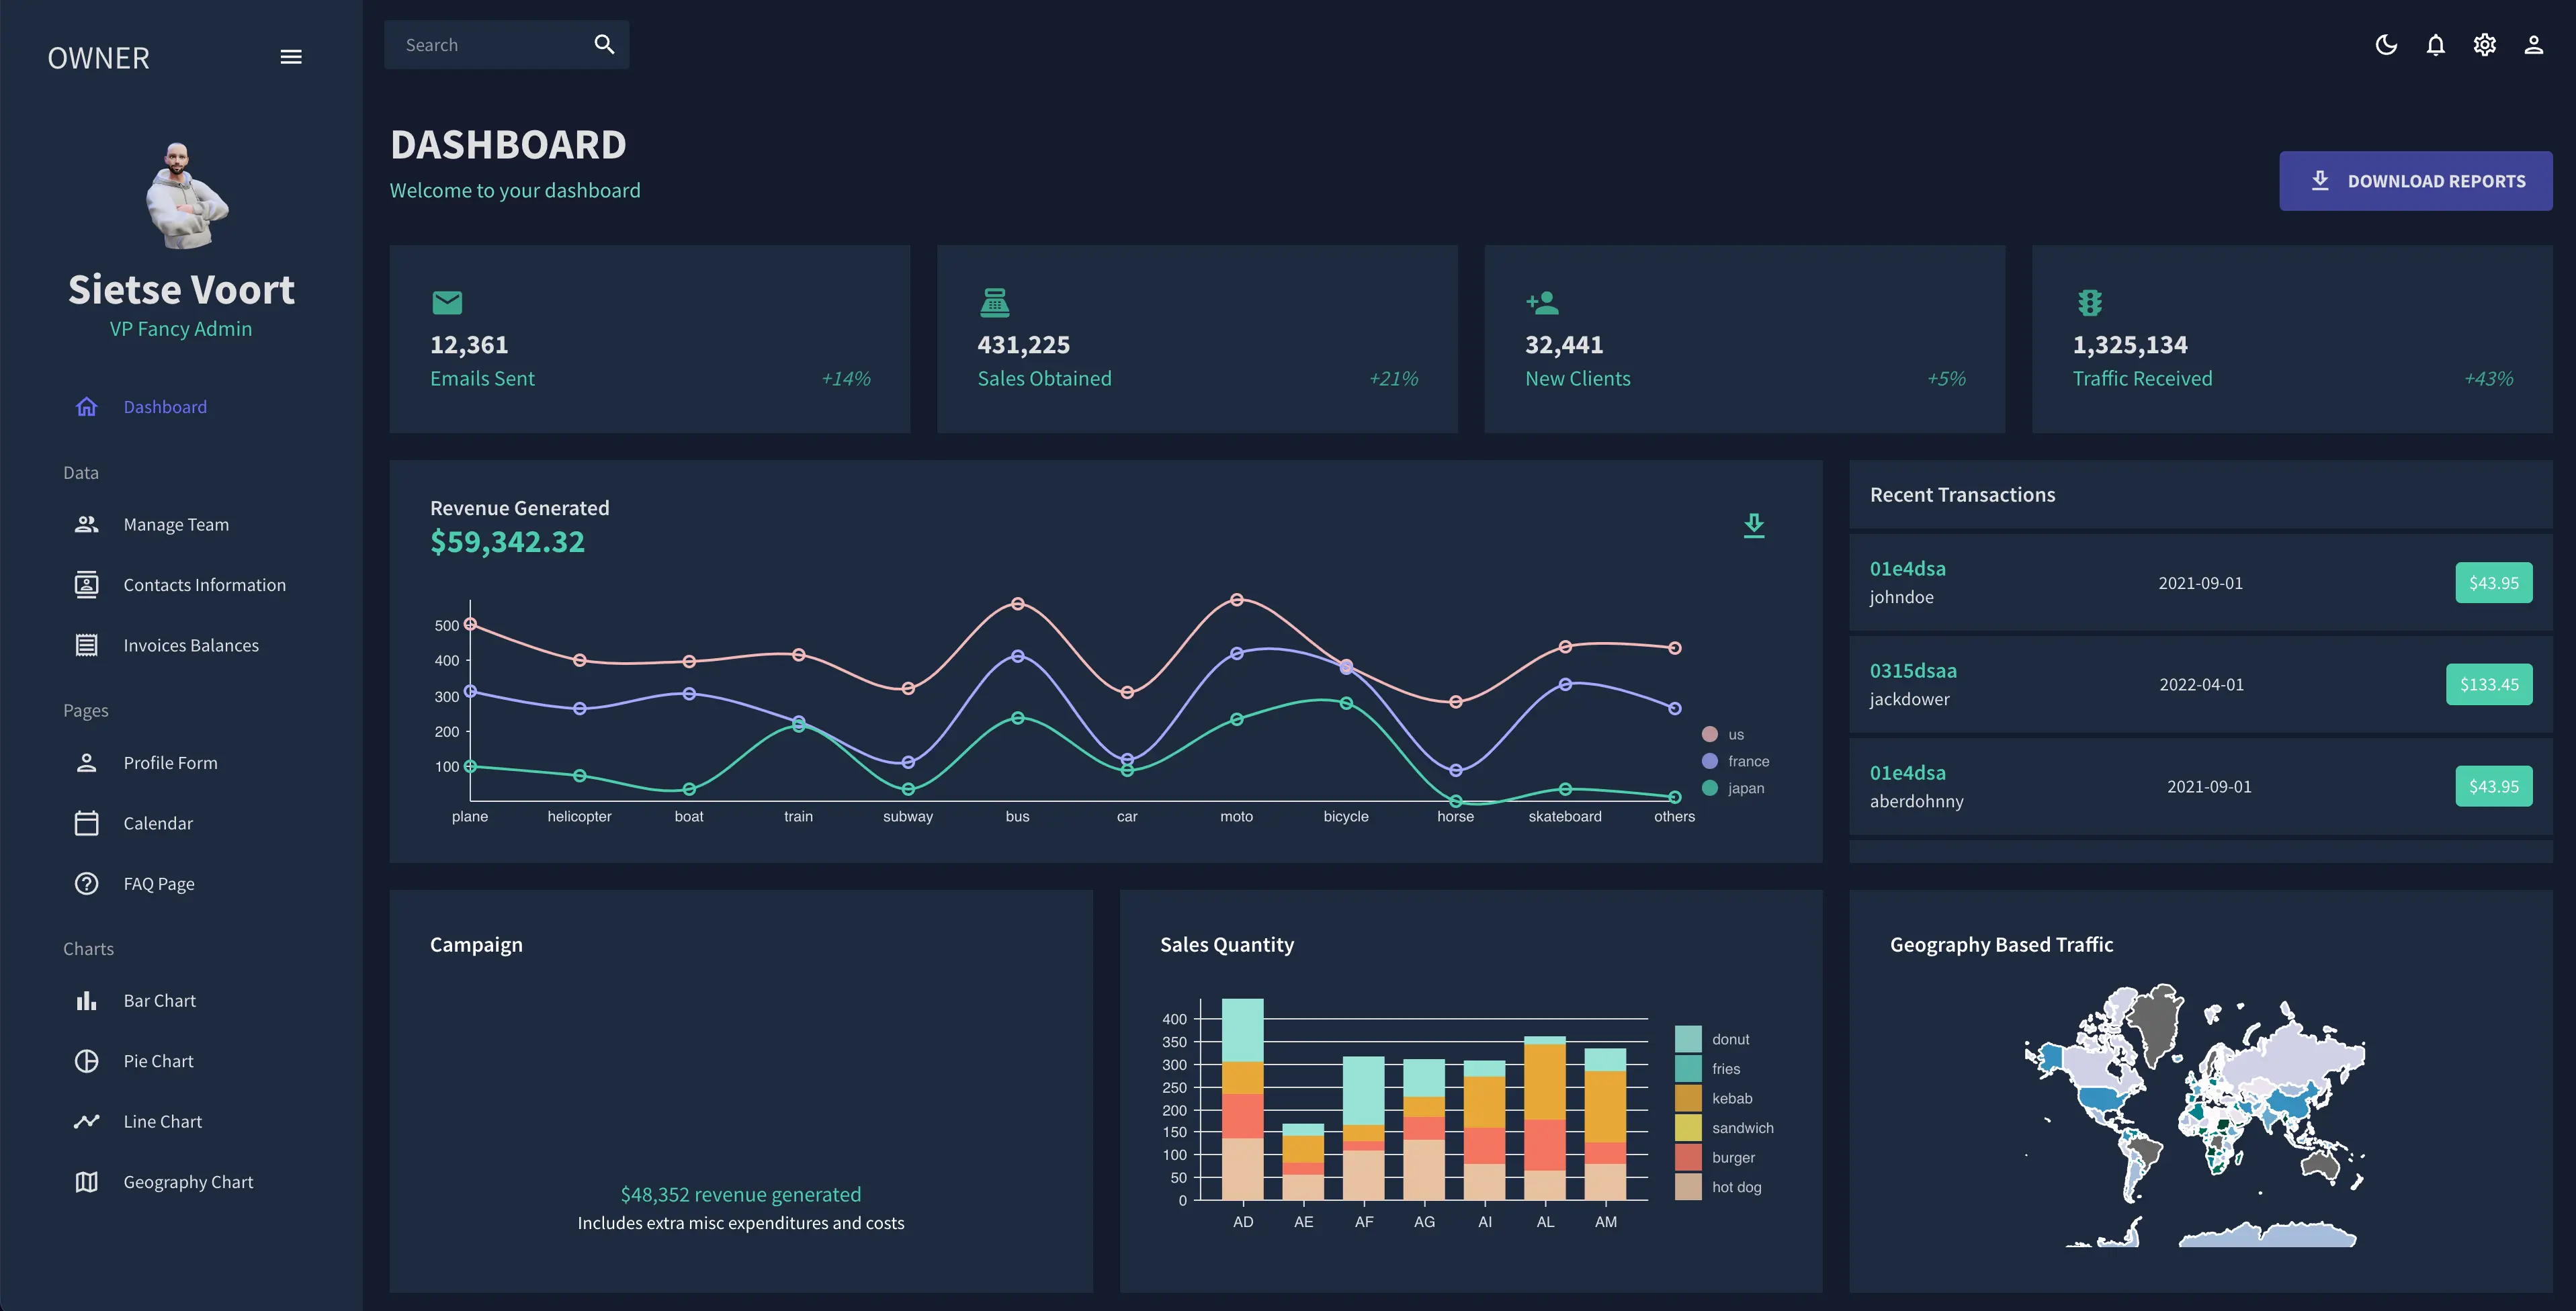Navigate to Profile Form
The width and height of the screenshot is (2576, 1311).
(x=170, y=762)
